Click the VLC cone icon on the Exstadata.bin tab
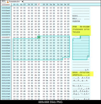This screenshot has height=104, width=101. (8, 1)
